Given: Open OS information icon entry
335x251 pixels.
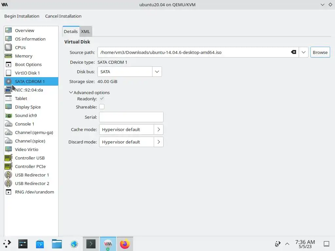Looking at the screenshot, I should [x=9, y=39].
